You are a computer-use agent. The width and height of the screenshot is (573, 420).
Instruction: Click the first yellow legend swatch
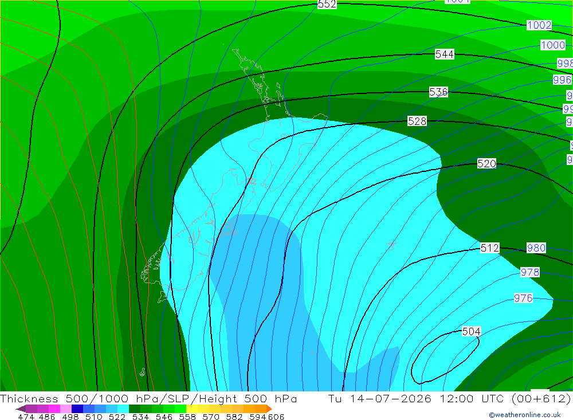[192, 409]
